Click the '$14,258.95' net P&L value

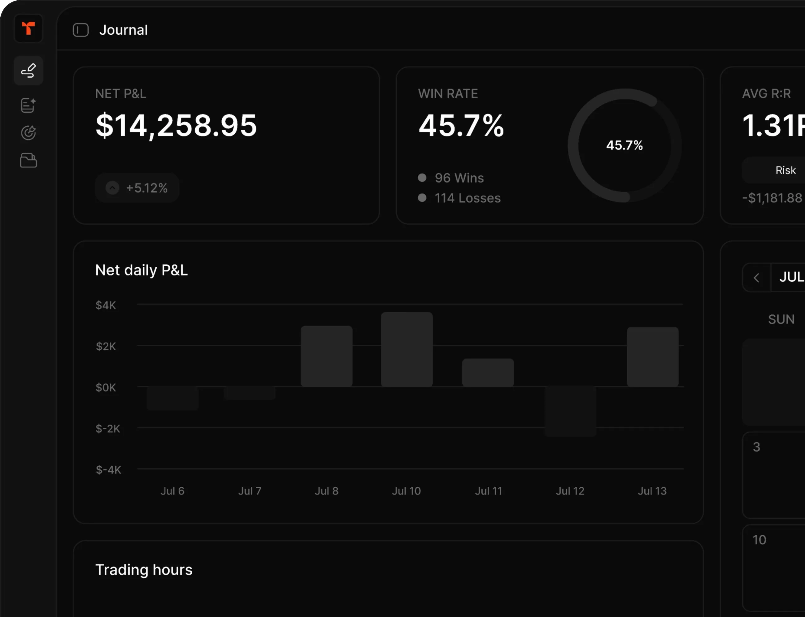point(176,126)
